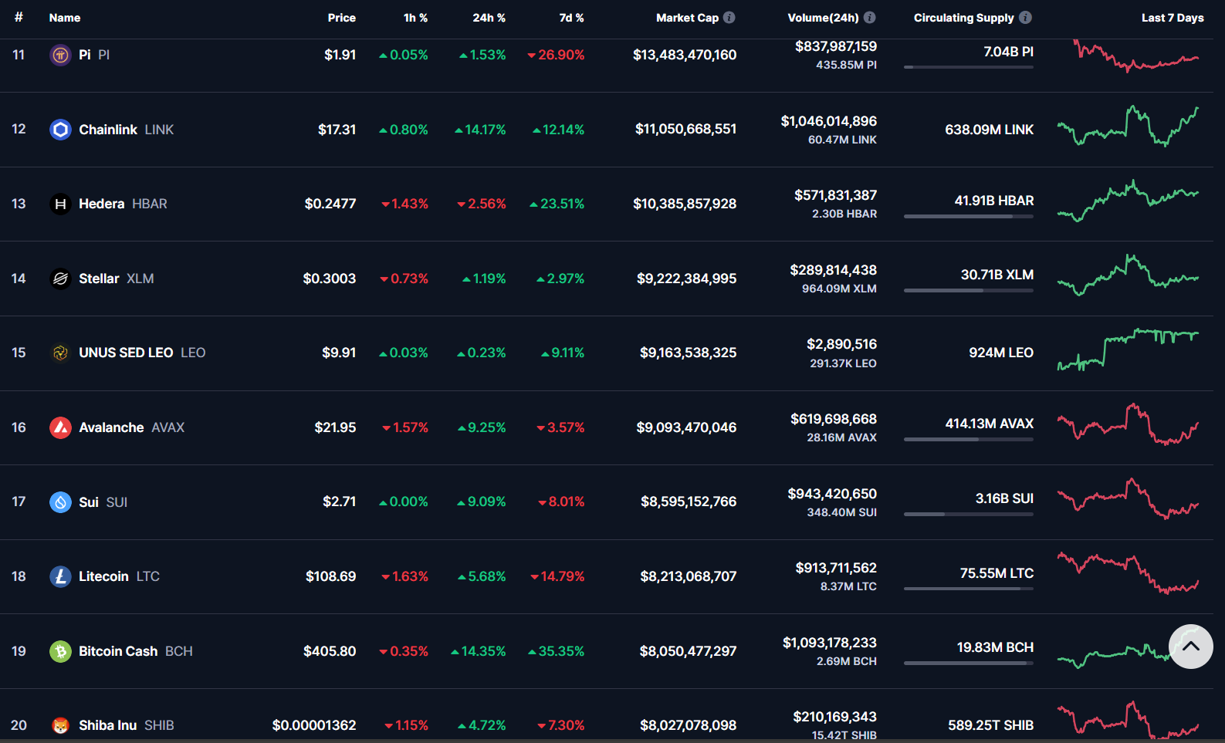1225x743 pixels.
Task: Click the Avalanche red logo icon
Action: pos(60,427)
